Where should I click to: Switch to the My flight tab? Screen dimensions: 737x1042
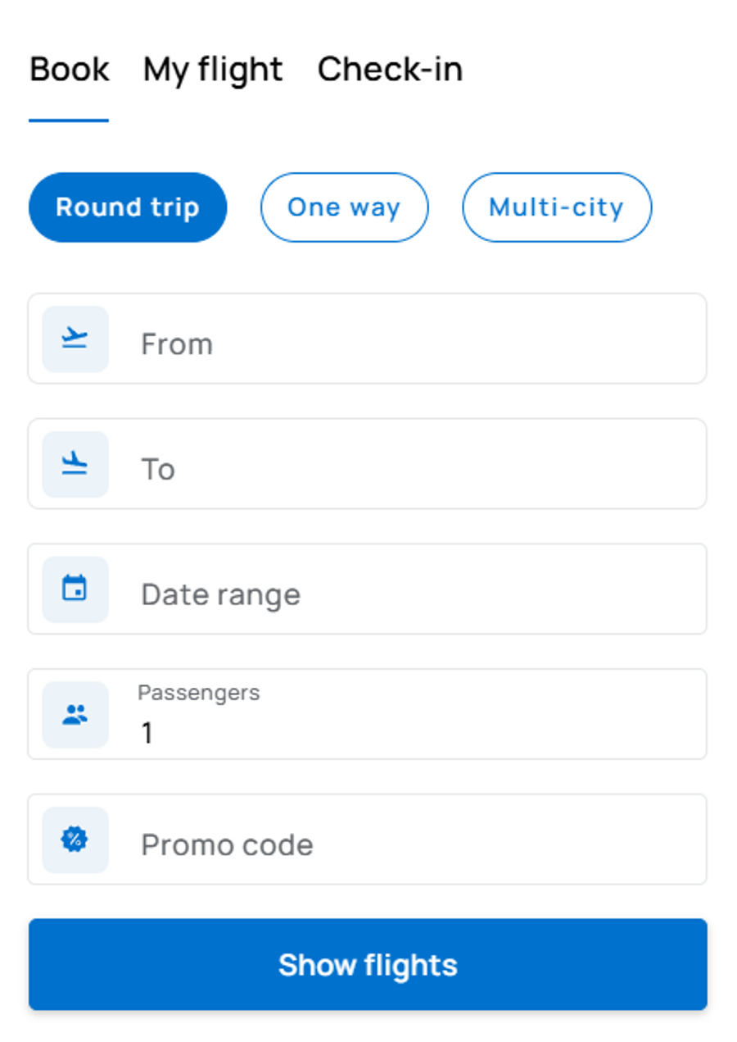click(213, 70)
